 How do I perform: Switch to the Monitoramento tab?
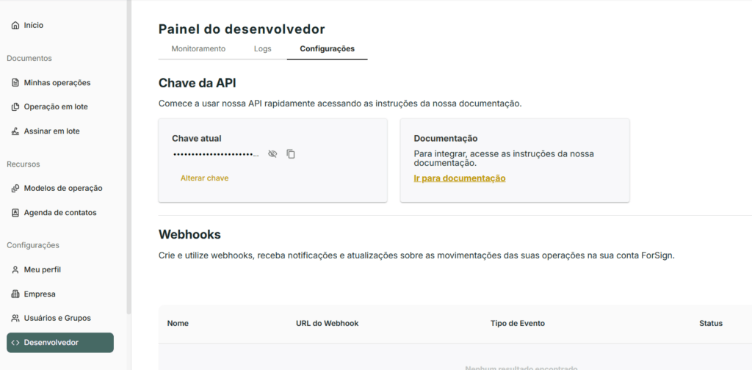pyautogui.click(x=198, y=49)
